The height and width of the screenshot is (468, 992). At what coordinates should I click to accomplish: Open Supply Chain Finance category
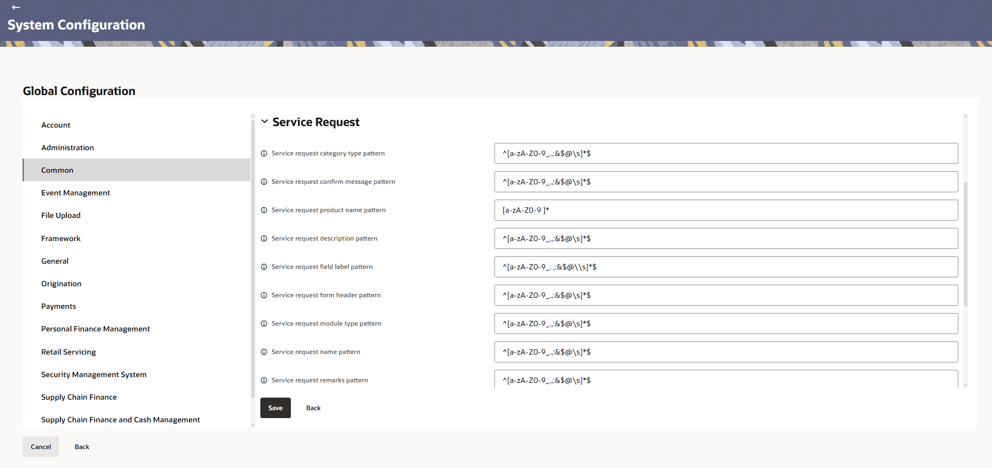pos(136,397)
